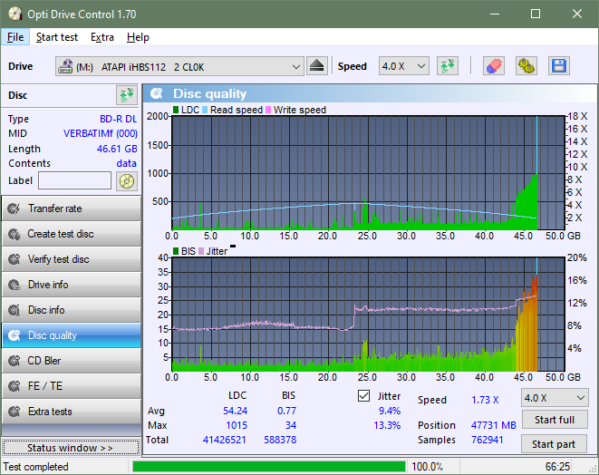Image resolution: width=599 pixels, height=475 pixels.
Task: Click the Create test disc sidebar icon
Action: pyautogui.click(x=14, y=234)
